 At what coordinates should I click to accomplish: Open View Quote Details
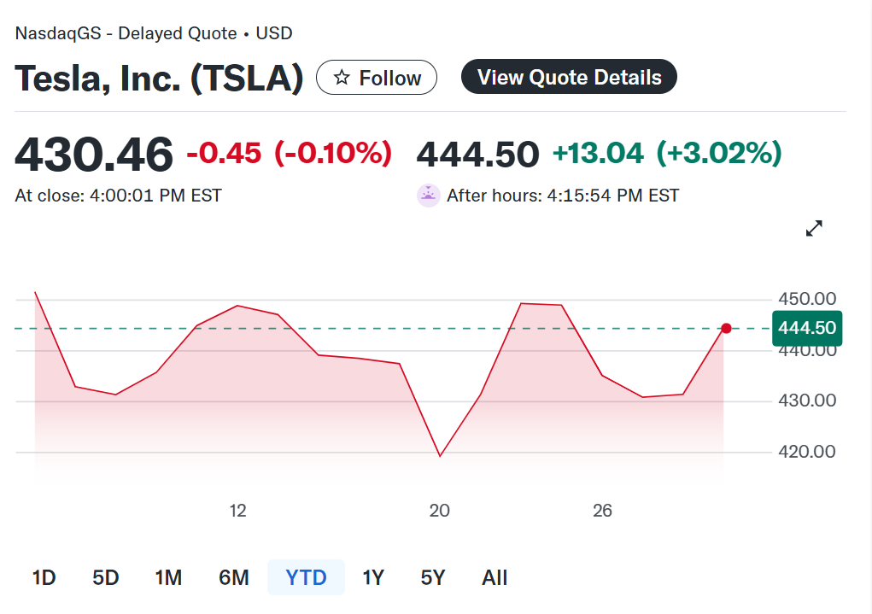point(569,77)
